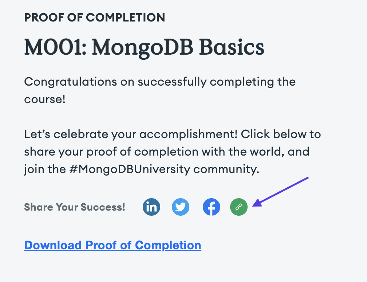
Task: Click the purple arrow annotation
Action: coord(281,192)
